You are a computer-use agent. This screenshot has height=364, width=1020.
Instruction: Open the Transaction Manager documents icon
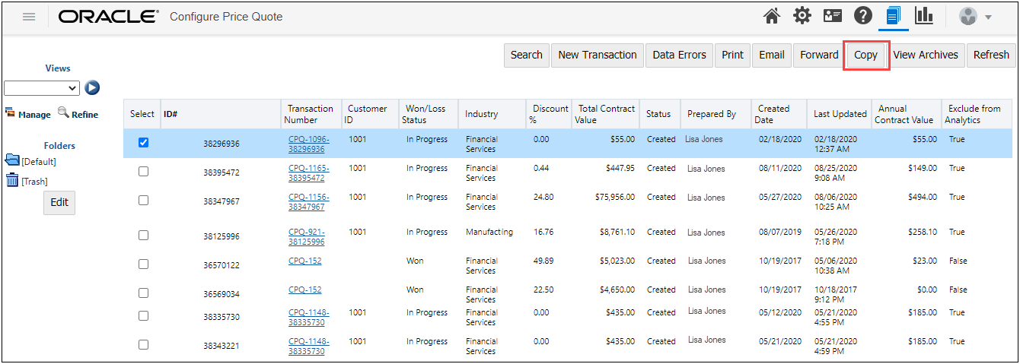[894, 16]
